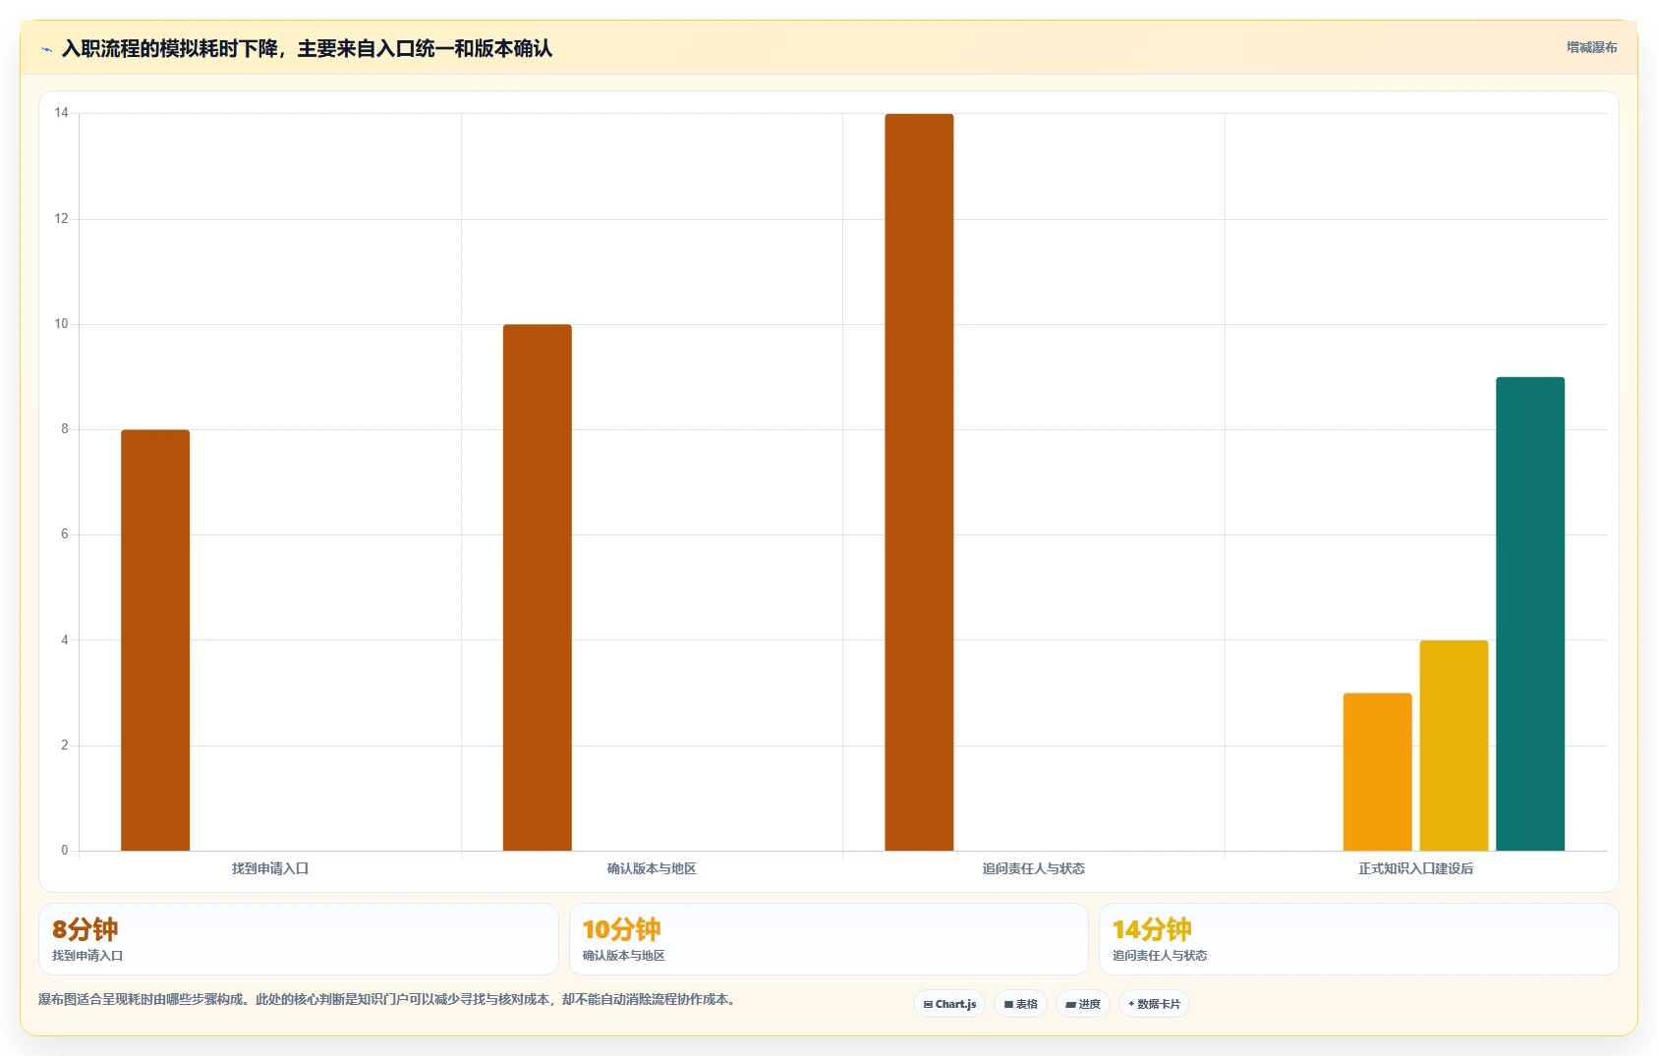
Task: Click the 8分钟 data card
Action: click(x=299, y=939)
